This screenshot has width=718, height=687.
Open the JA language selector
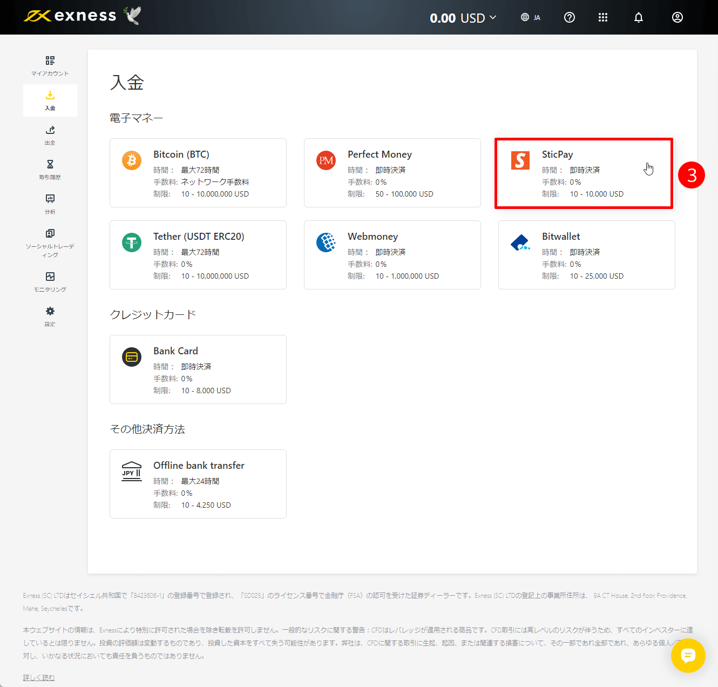click(530, 17)
